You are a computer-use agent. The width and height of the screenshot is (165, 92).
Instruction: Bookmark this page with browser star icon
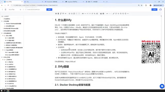point(142,5)
